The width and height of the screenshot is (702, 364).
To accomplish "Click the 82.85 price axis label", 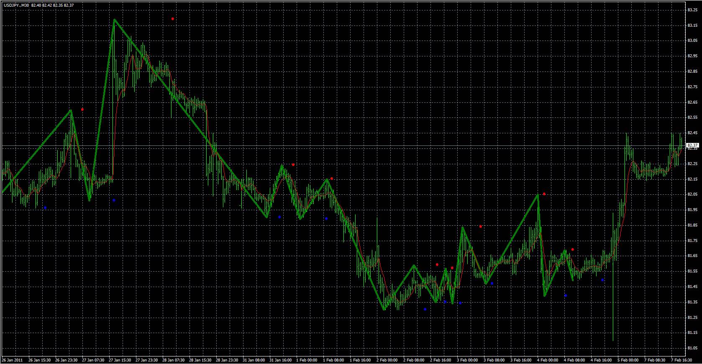I will click(x=692, y=71).
